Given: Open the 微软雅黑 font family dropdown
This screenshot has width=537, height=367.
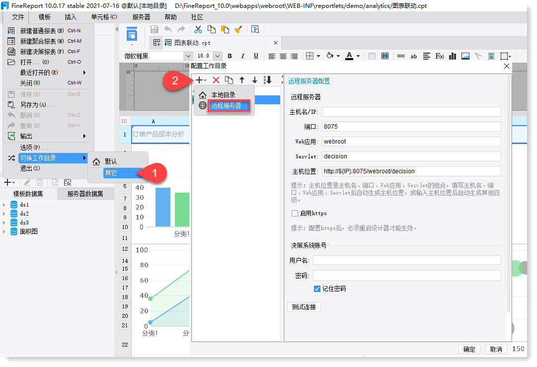Looking at the screenshot, I should coord(188,56).
